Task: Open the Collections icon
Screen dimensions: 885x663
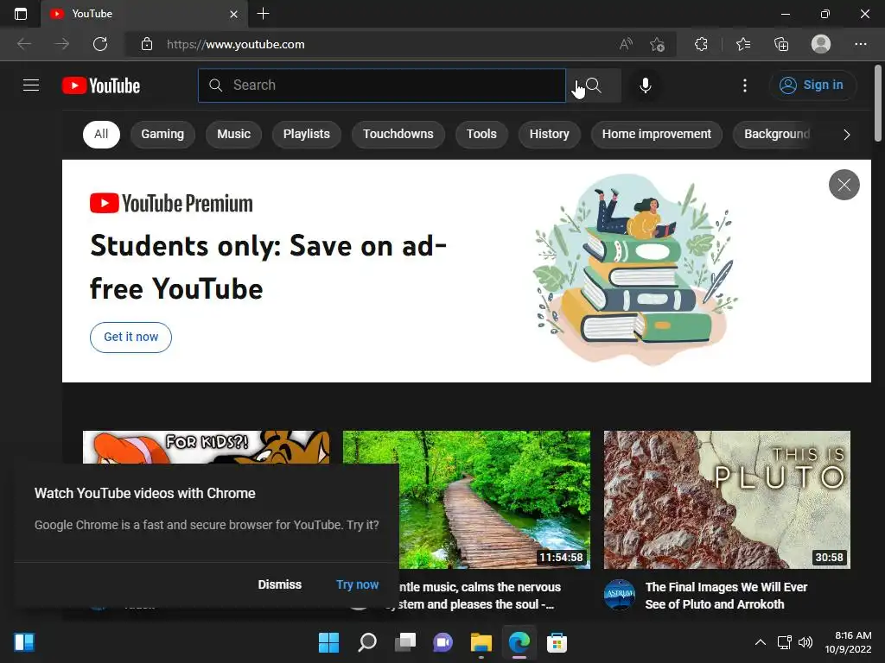Action: tap(781, 44)
